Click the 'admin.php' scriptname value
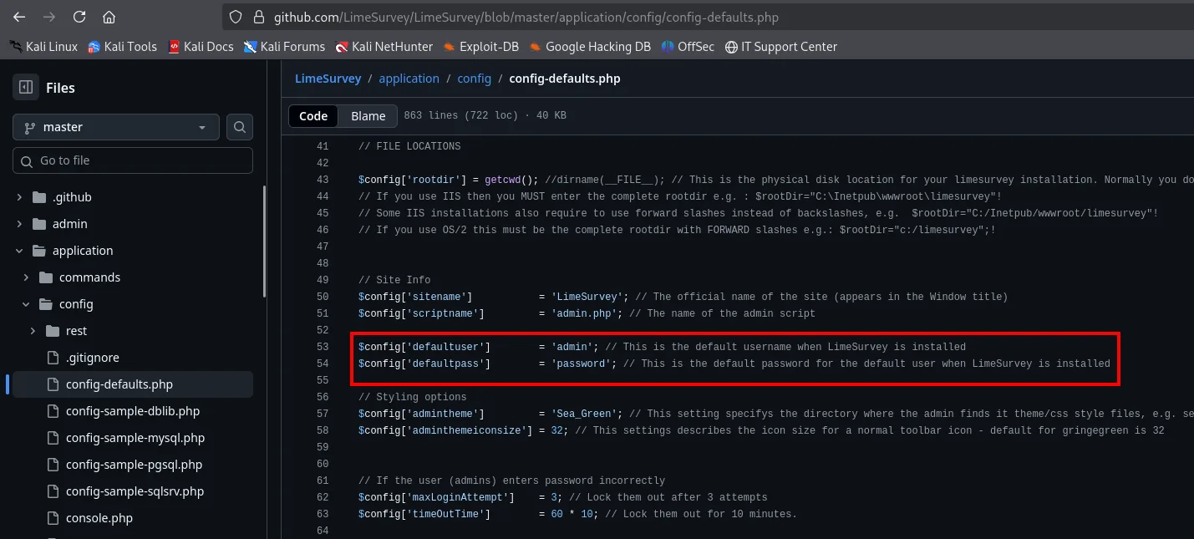Screen dimensions: 1194x539 click(x=583, y=313)
